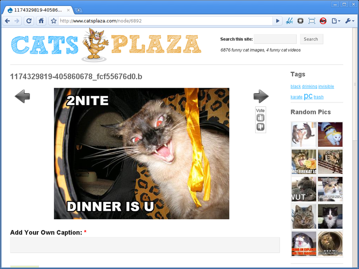
Task: Select the 1174329819-40586... tab
Action: coord(38,10)
